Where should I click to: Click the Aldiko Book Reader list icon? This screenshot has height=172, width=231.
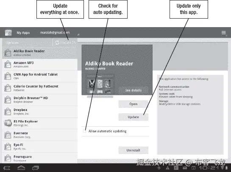coord(8,53)
